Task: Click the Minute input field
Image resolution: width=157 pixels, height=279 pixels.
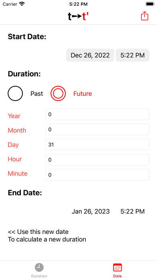Action: pos(97,175)
